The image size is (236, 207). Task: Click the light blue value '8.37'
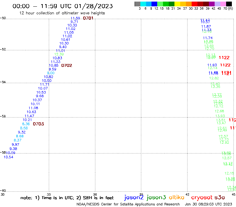(x=18, y=140)
